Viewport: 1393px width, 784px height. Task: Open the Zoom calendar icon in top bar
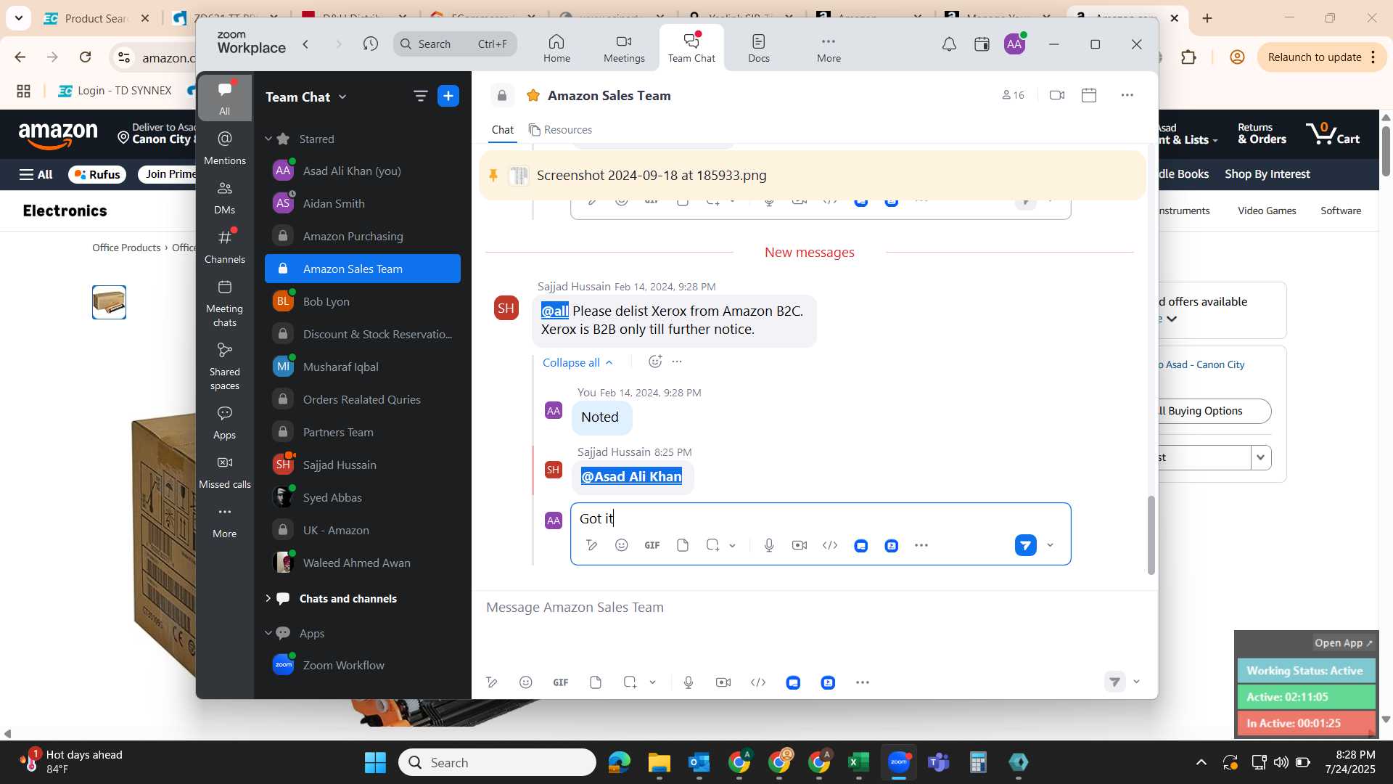pos(982,44)
